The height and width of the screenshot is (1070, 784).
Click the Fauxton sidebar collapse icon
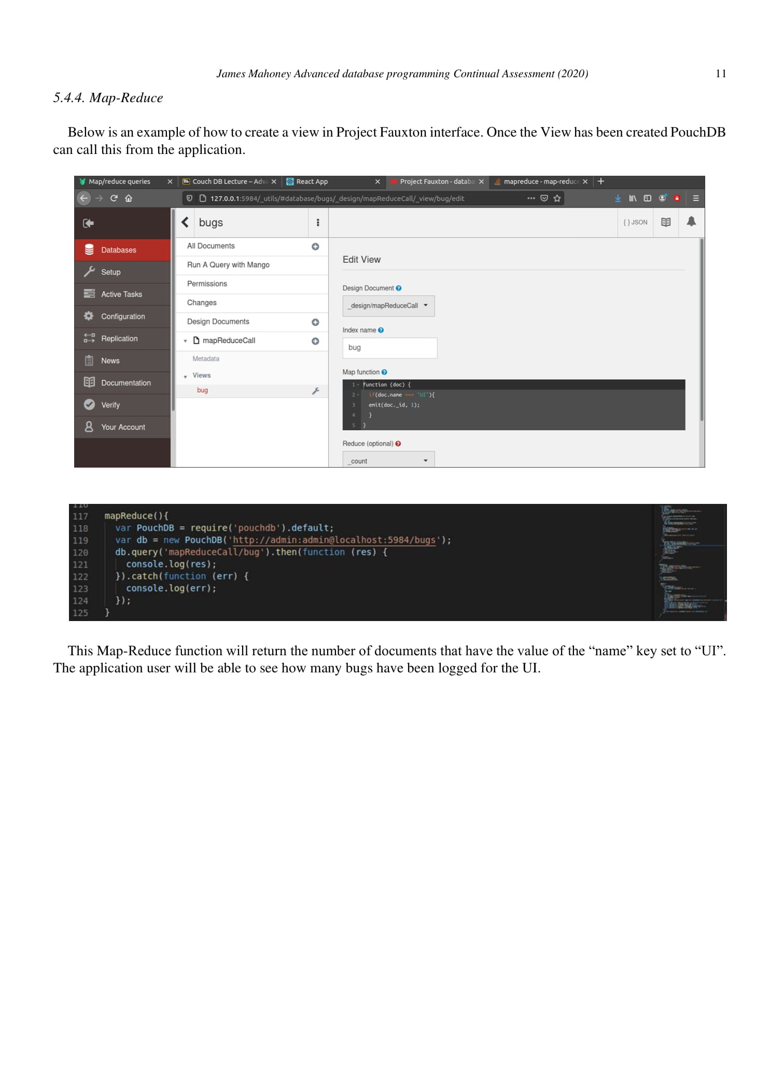(89, 223)
